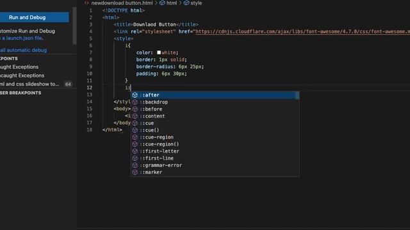Click the html breadcrumb cube icon
The width and height of the screenshot is (410, 230).
click(x=162, y=3)
